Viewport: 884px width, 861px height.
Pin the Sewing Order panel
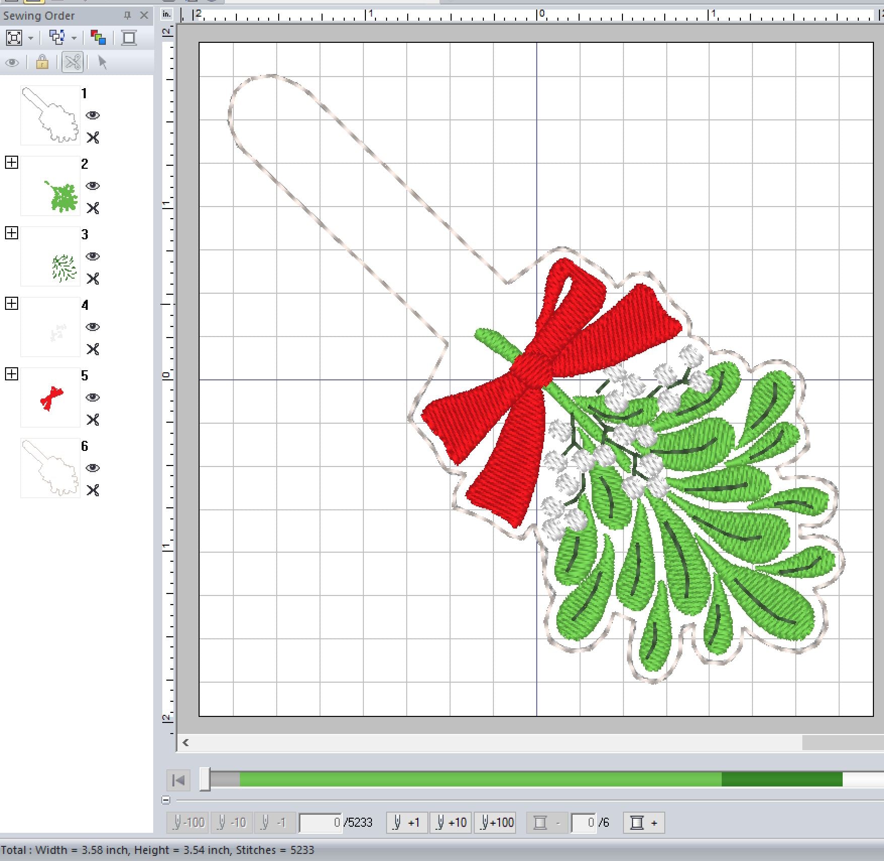(x=128, y=16)
